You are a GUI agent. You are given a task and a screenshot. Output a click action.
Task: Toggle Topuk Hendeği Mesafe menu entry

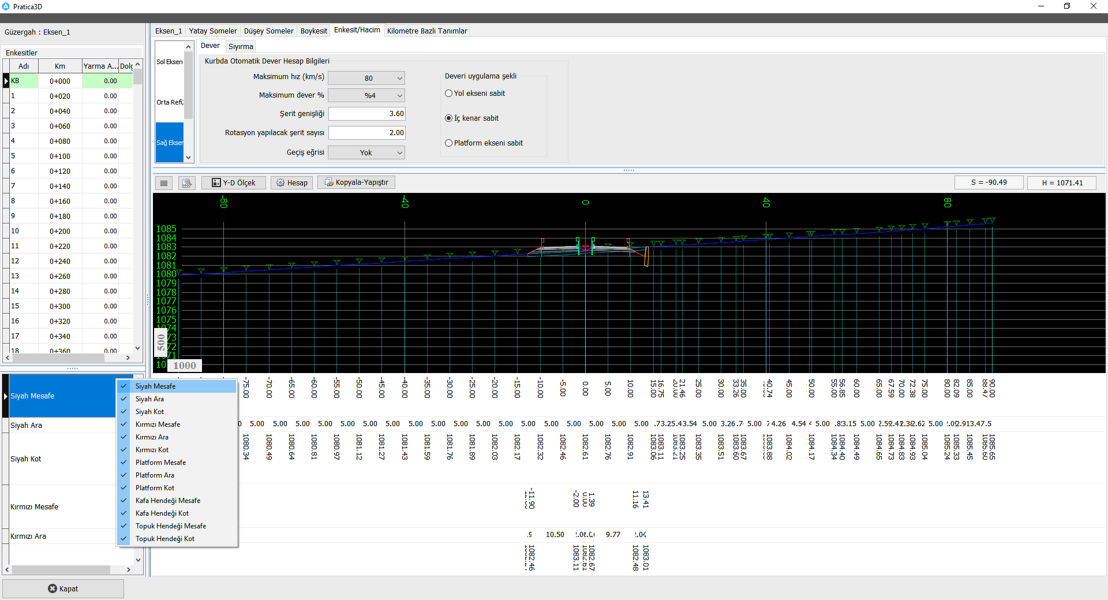(x=170, y=526)
